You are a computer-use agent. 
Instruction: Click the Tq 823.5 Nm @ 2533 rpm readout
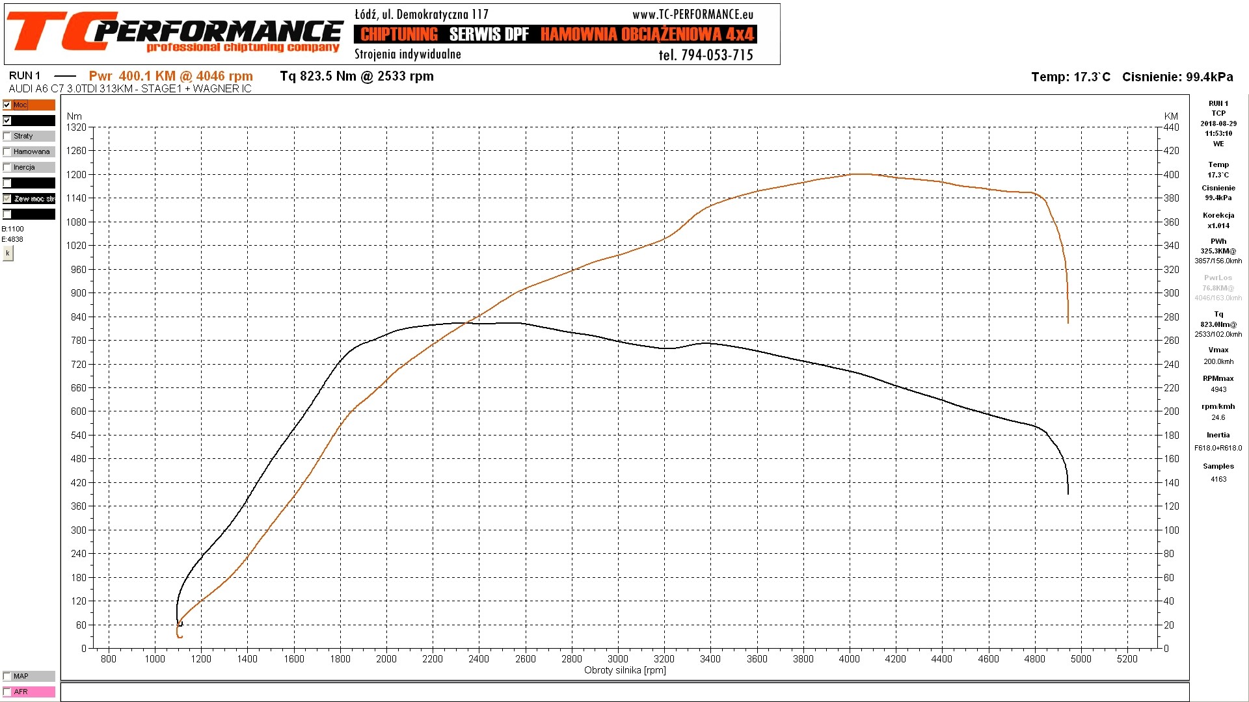pyautogui.click(x=356, y=76)
